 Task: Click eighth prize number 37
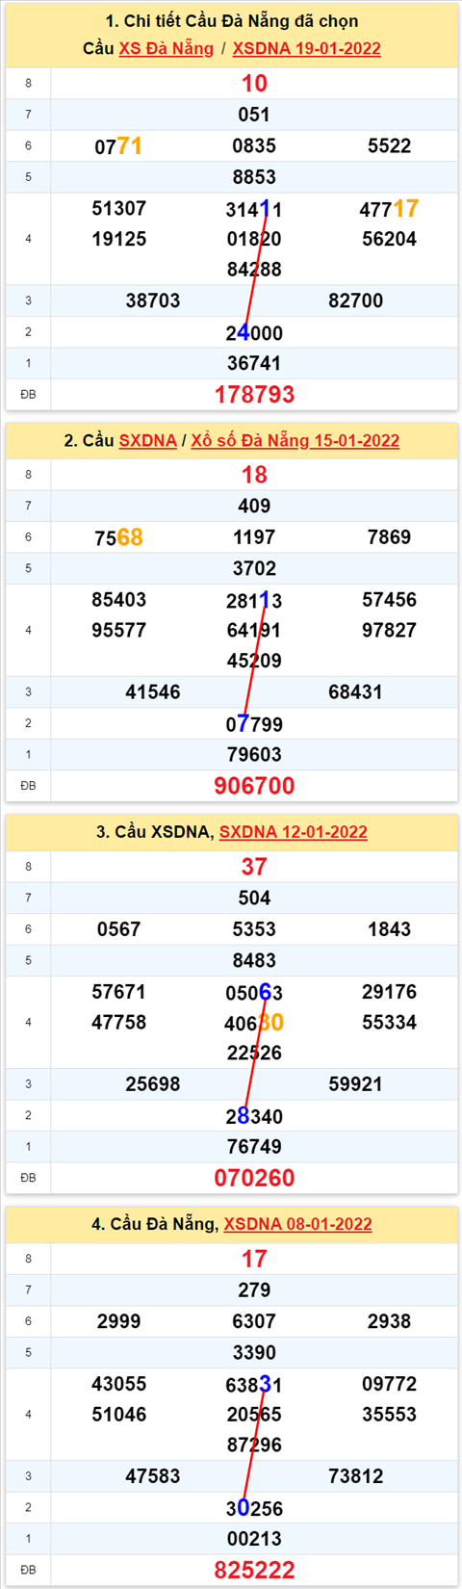click(254, 866)
